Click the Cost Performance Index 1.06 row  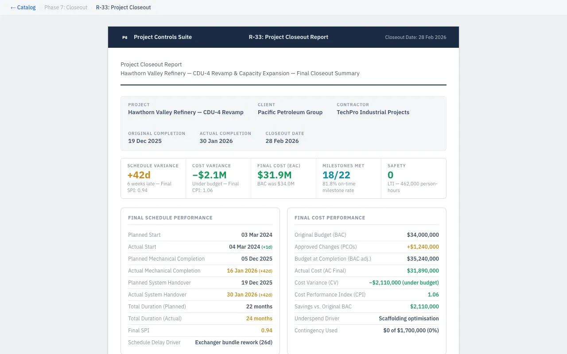367,294
